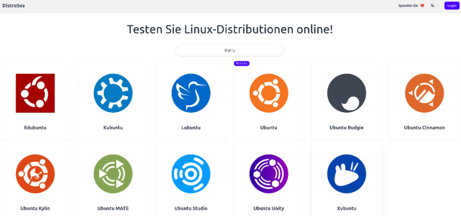Choose the green Ubuntu MATE logo
The image size is (461, 216).
point(113,174)
